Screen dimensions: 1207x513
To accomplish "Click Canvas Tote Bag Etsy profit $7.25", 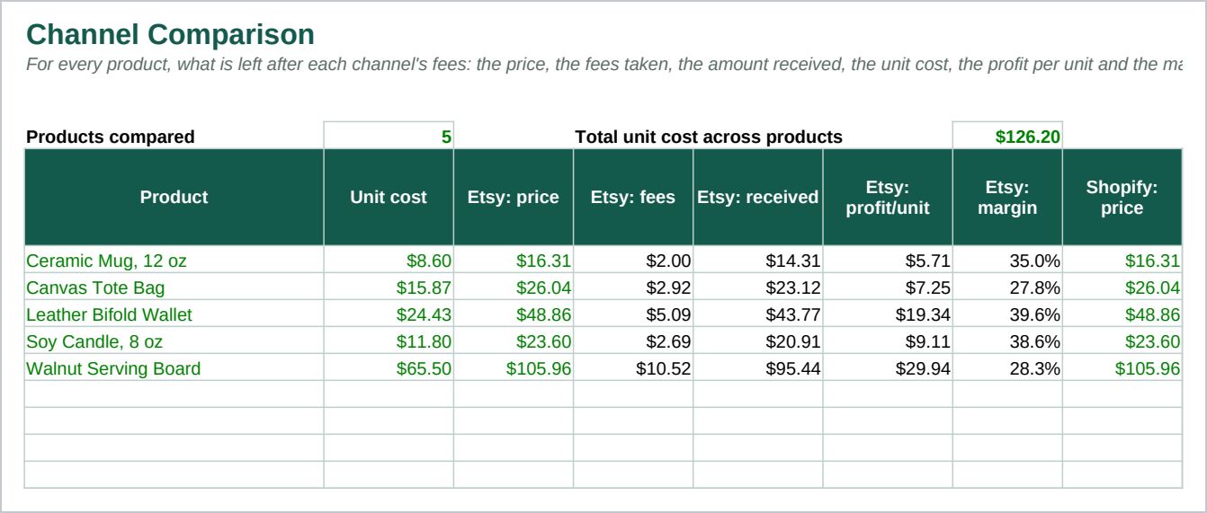I will click(x=888, y=287).
